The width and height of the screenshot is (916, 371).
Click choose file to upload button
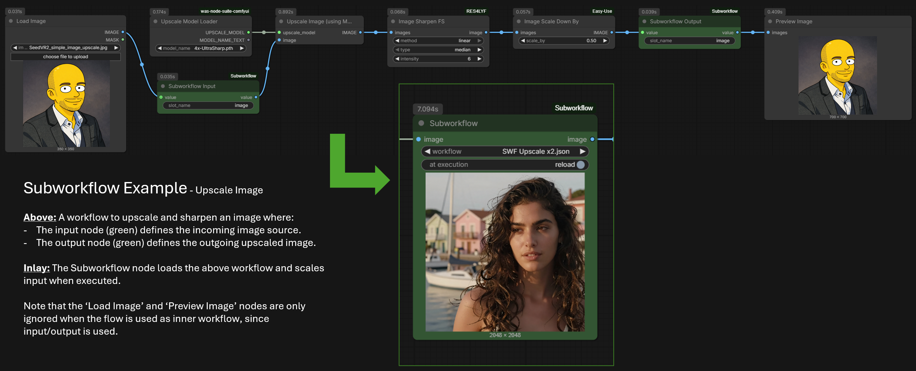[x=66, y=56]
